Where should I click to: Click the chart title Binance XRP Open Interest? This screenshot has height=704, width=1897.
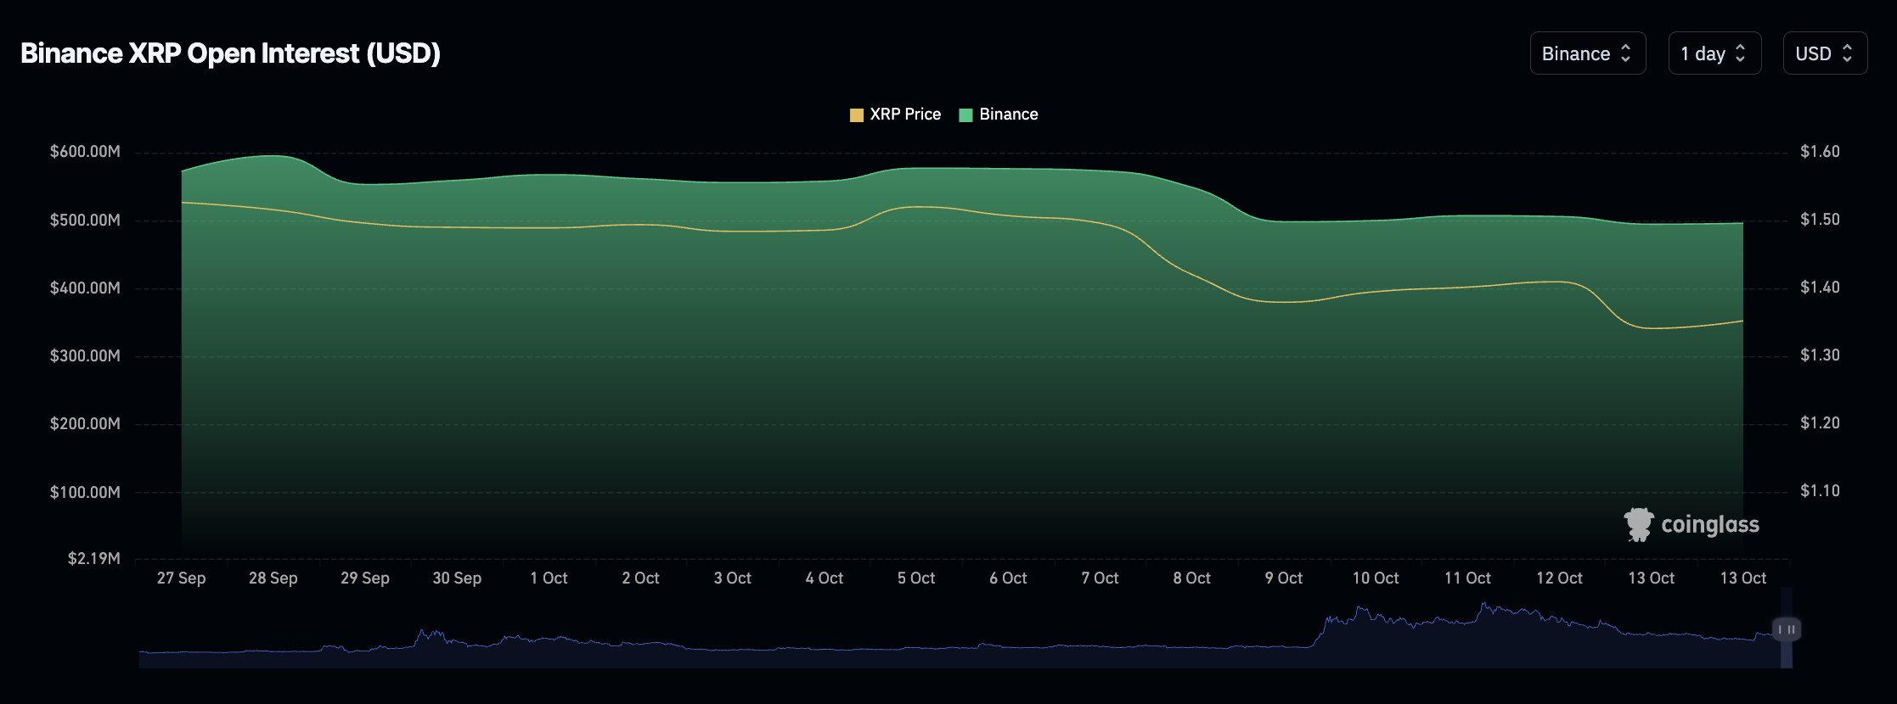[x=230, y=53]
